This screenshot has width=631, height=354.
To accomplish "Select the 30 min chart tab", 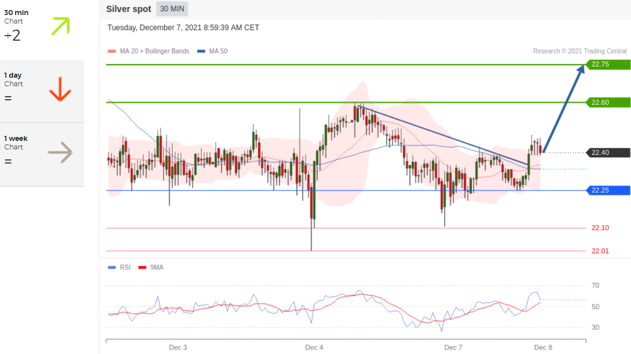I will 42,29.
